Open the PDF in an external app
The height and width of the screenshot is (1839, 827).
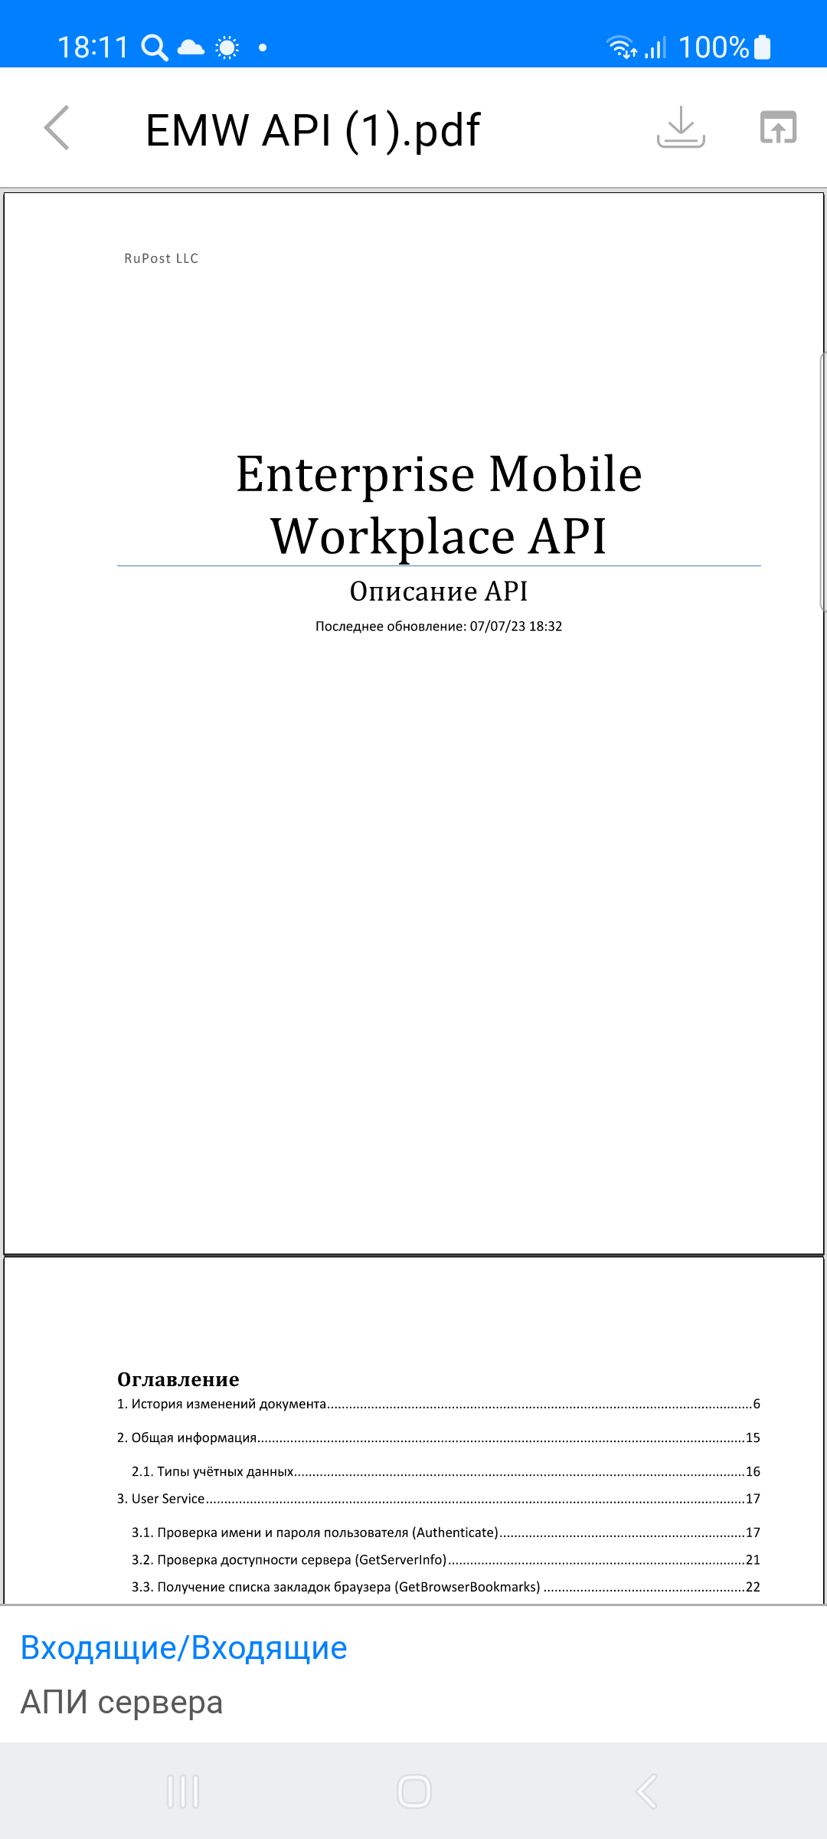[x=778, y=127]
